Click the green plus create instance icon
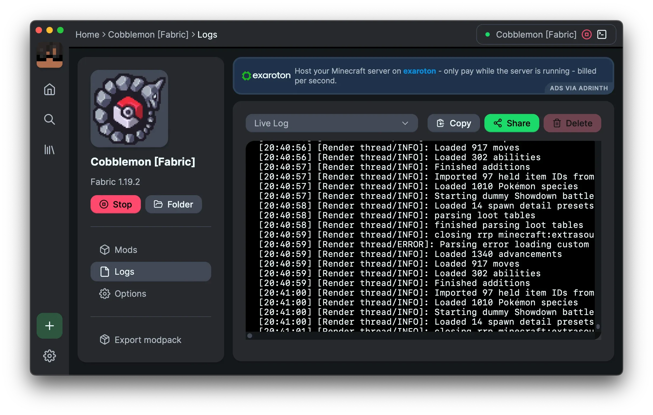The width and height of the screenshot is (653, 415). click(x=49, y=326)
